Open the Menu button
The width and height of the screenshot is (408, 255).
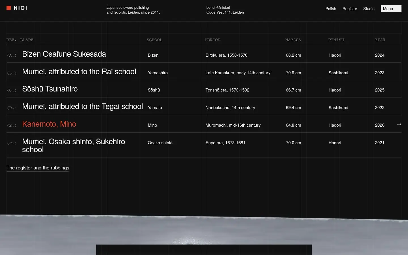point(391,9)
